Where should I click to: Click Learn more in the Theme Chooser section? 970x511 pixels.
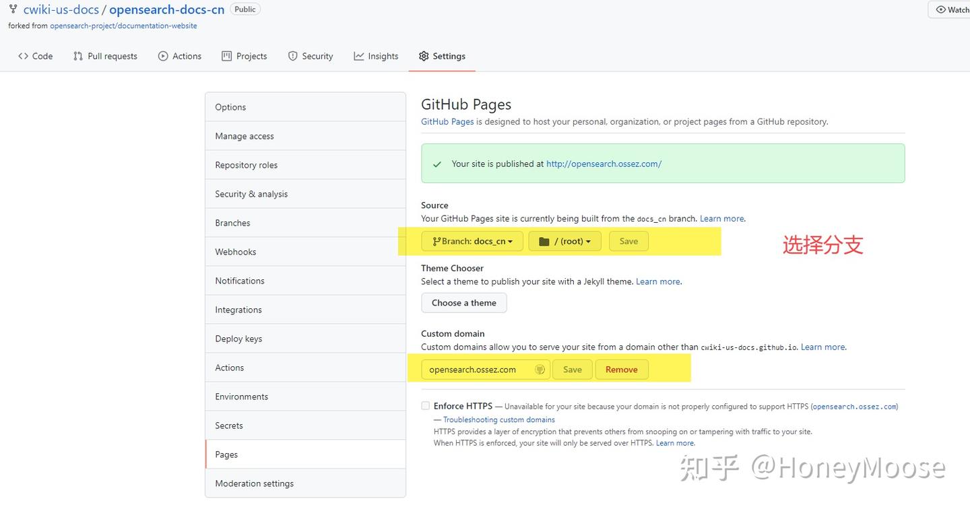click(x=658, y=281)
